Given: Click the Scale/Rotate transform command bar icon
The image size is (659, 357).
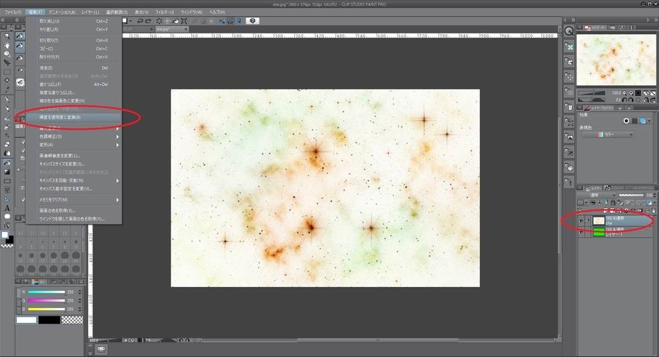Looking at the screenshot, I should [x=184, y=21].
